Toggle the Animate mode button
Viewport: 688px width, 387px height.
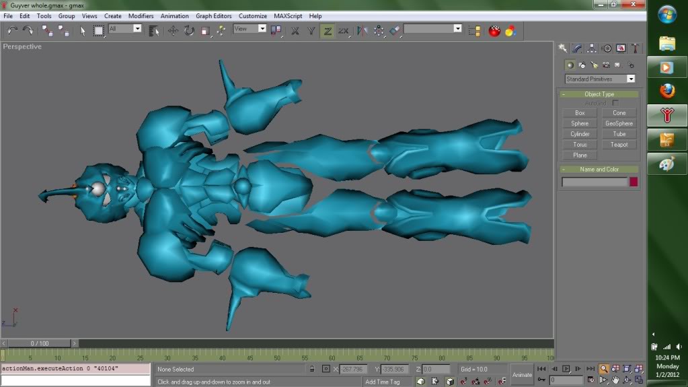pos(522,375)
